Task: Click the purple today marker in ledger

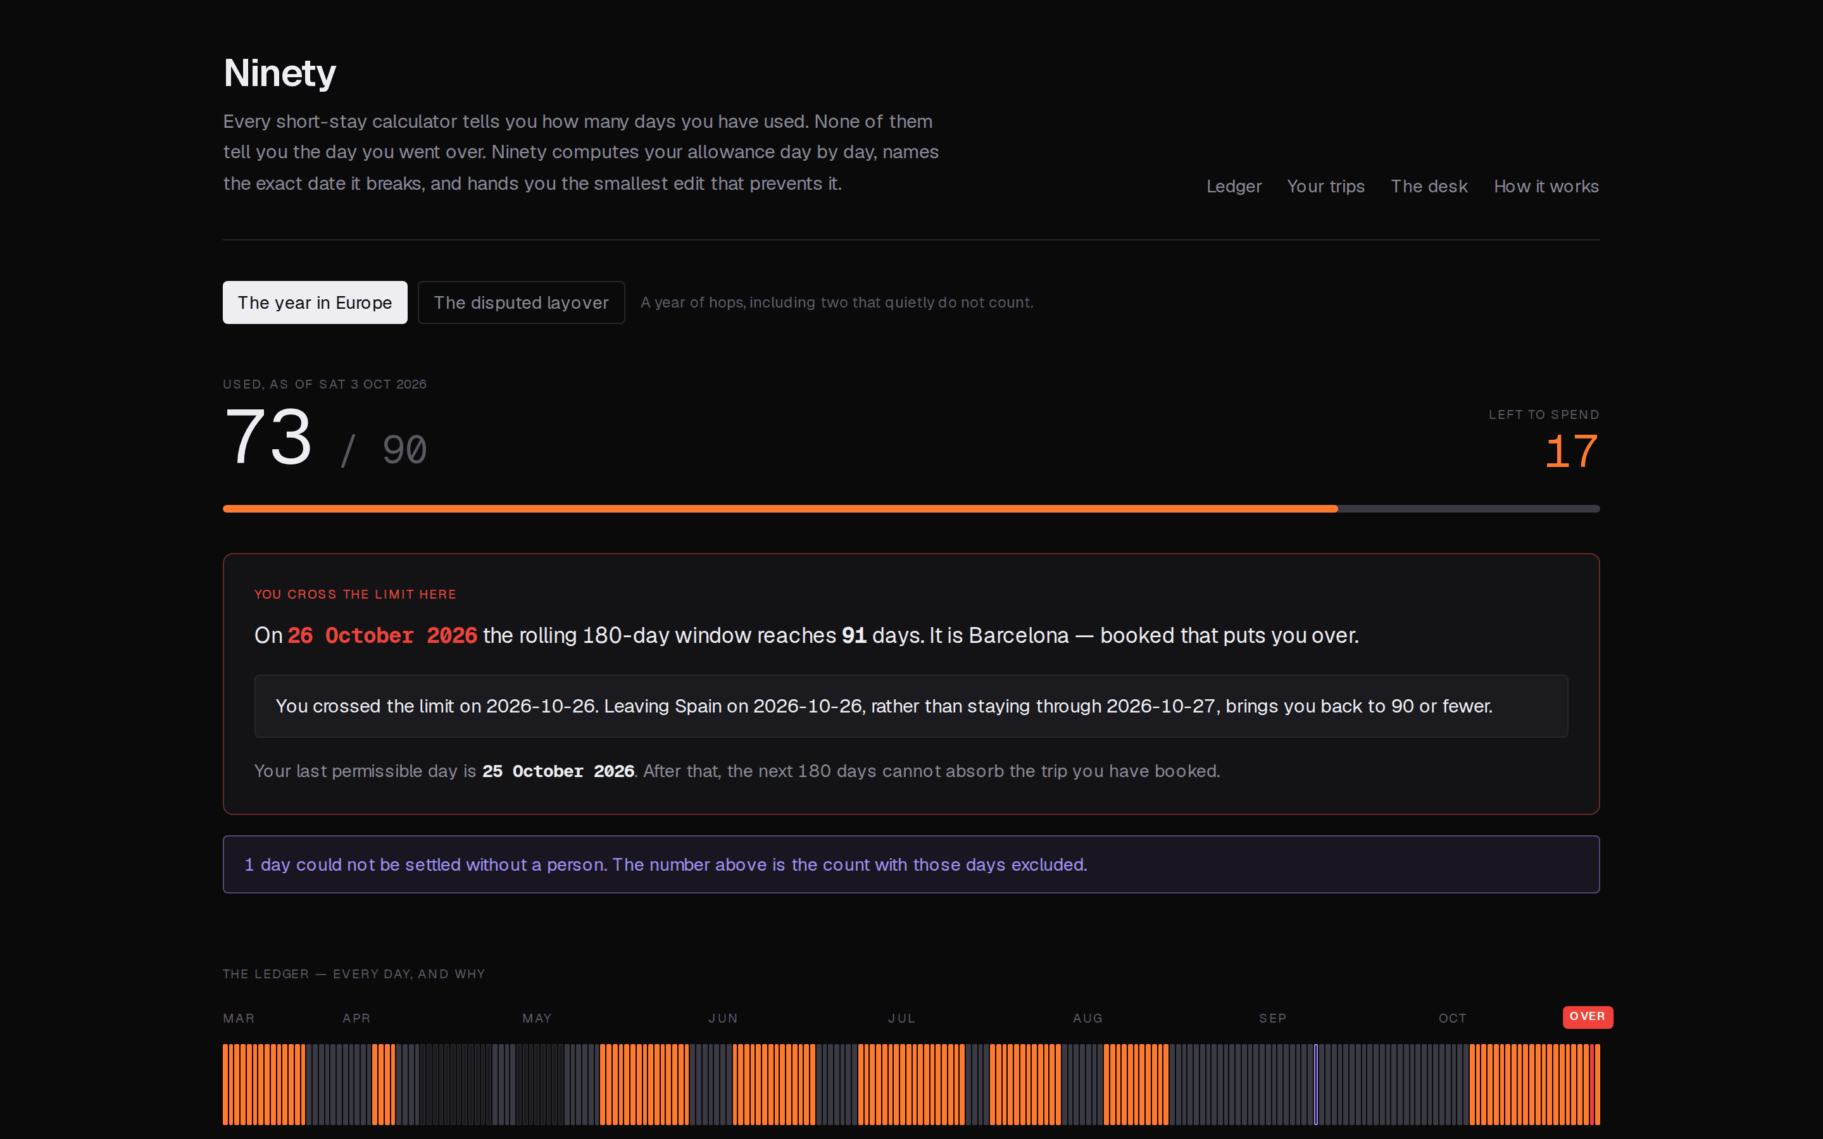Action: (1316, 1084)
